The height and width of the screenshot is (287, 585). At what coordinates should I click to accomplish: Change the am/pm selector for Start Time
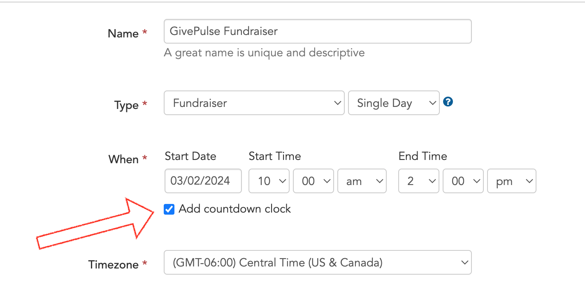click(362, 181)
